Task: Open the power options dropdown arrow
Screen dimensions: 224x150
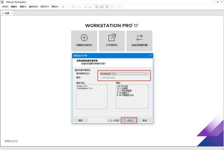Action: click(67, 7)
